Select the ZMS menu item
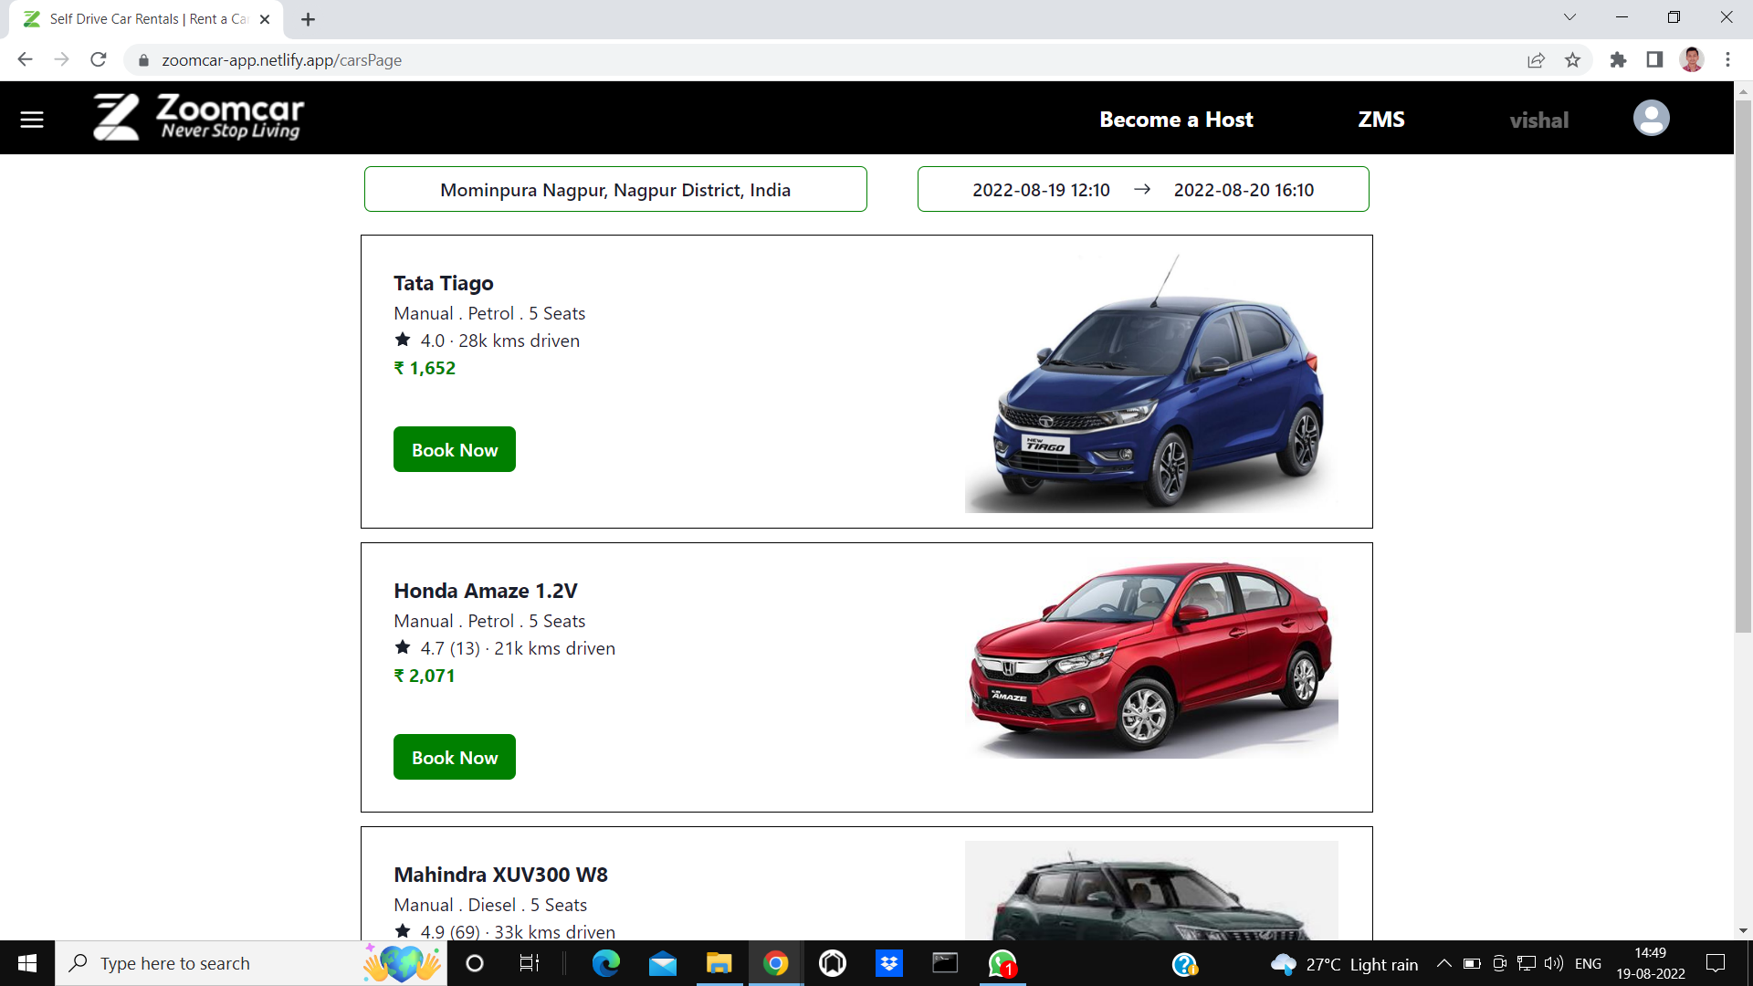This screenshot has width=1753, height=986. point(1380,119)
